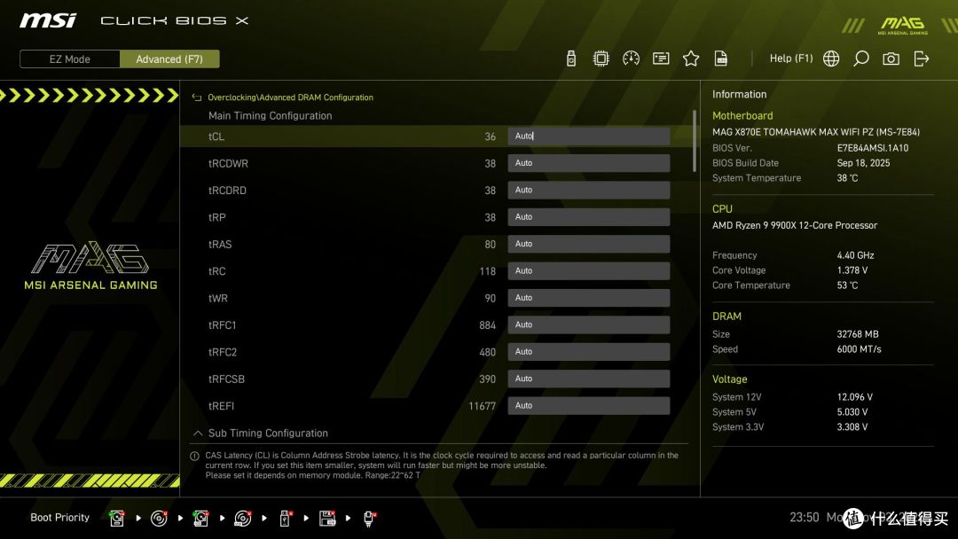Click the tCL Auto input field
Viewport: 958px width, 539px height.
click(588, 137)
